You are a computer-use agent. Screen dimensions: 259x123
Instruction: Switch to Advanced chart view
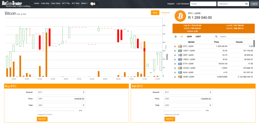[x=165, y=13]
